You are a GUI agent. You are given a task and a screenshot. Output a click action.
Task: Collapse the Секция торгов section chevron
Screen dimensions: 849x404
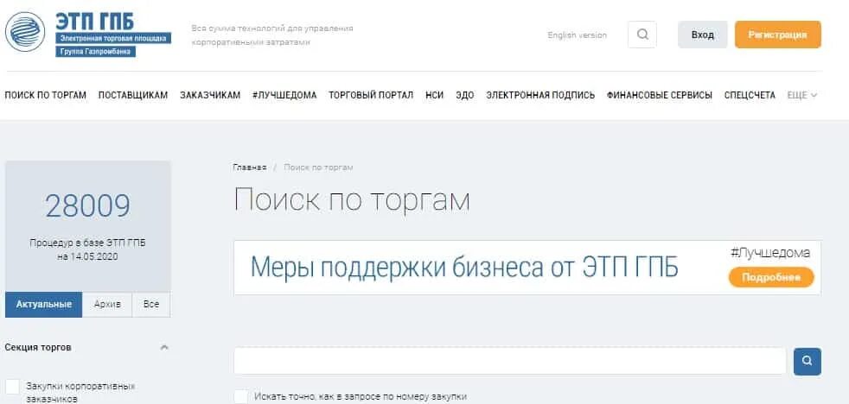(x=164, y=347)
